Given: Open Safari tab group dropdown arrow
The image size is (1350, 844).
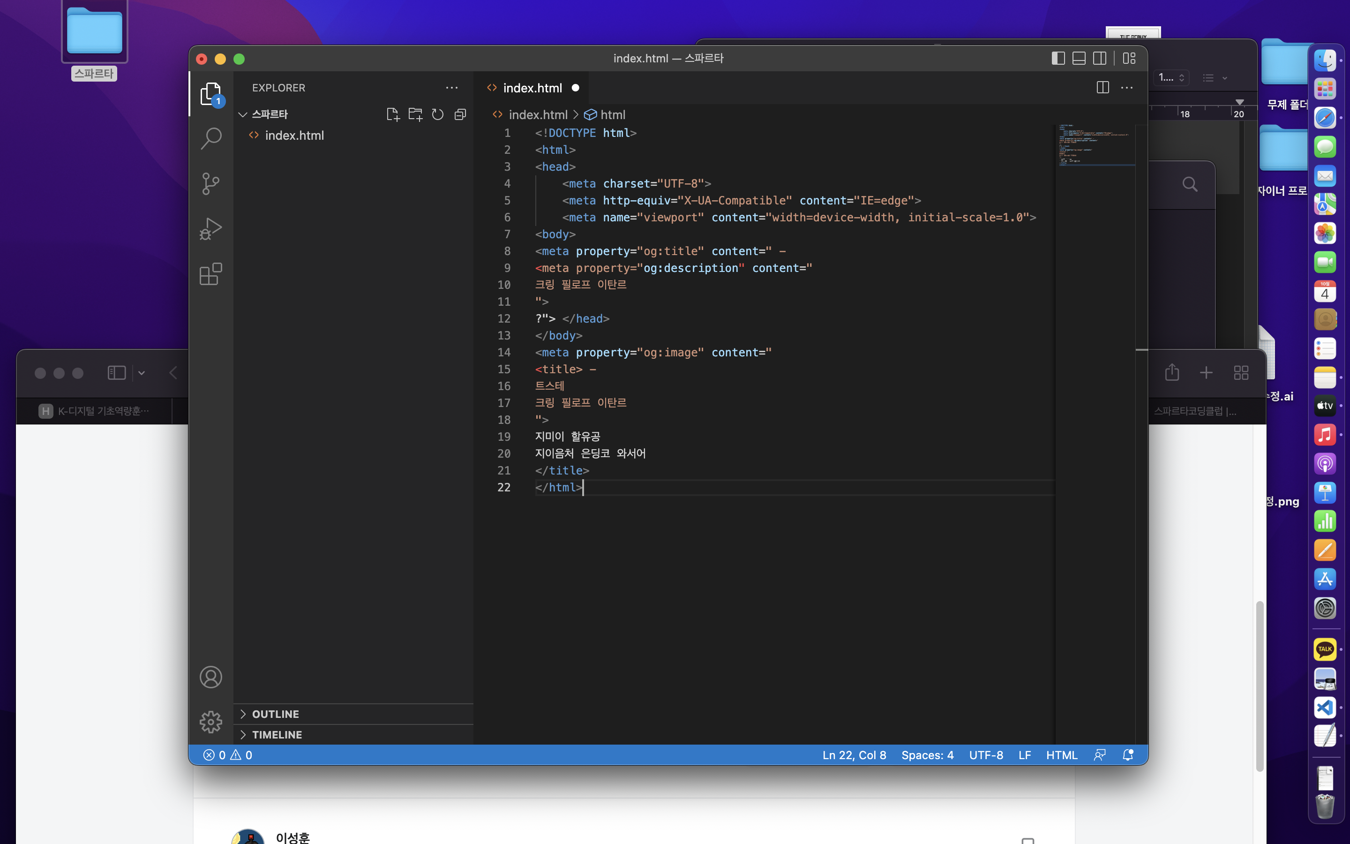Looking at the screenshot, I should 142,373.
